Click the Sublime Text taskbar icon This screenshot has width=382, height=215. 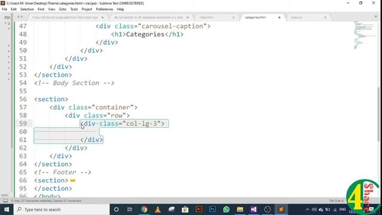tap(281, 210)
